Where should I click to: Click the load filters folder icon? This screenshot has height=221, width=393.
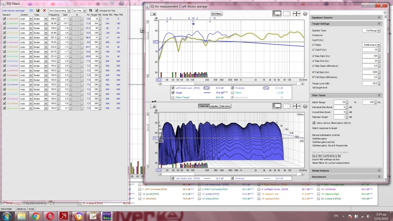[x=31, y=10]
